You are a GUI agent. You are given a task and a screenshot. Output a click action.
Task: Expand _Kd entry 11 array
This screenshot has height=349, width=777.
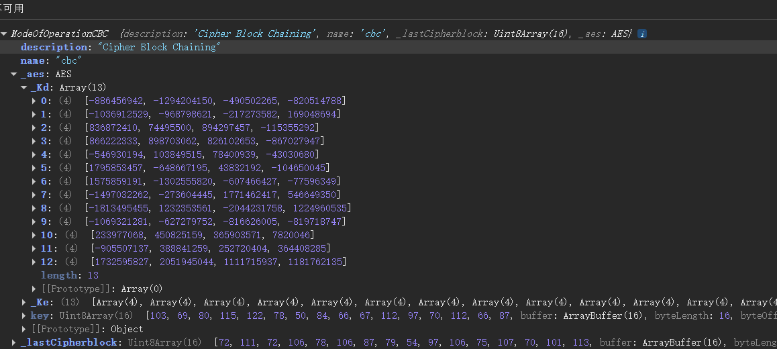[34, 248]
